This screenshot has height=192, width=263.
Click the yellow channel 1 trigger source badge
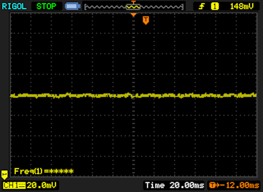[x=214, y=6]
